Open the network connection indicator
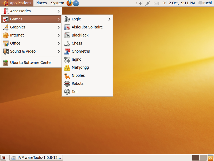The height and width of the screenshot is (161, 214). point(148,3)
